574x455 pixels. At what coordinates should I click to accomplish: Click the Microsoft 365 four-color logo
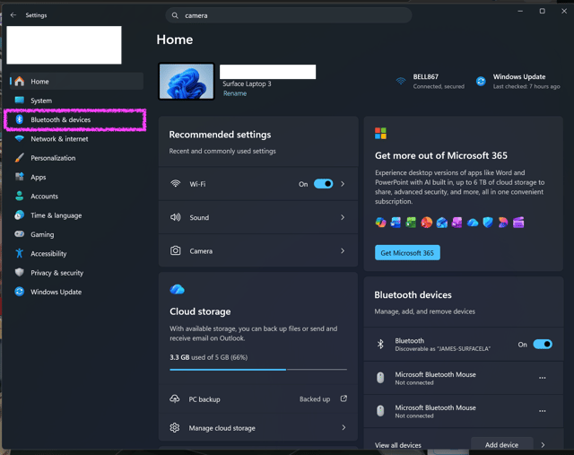point(380,134)
